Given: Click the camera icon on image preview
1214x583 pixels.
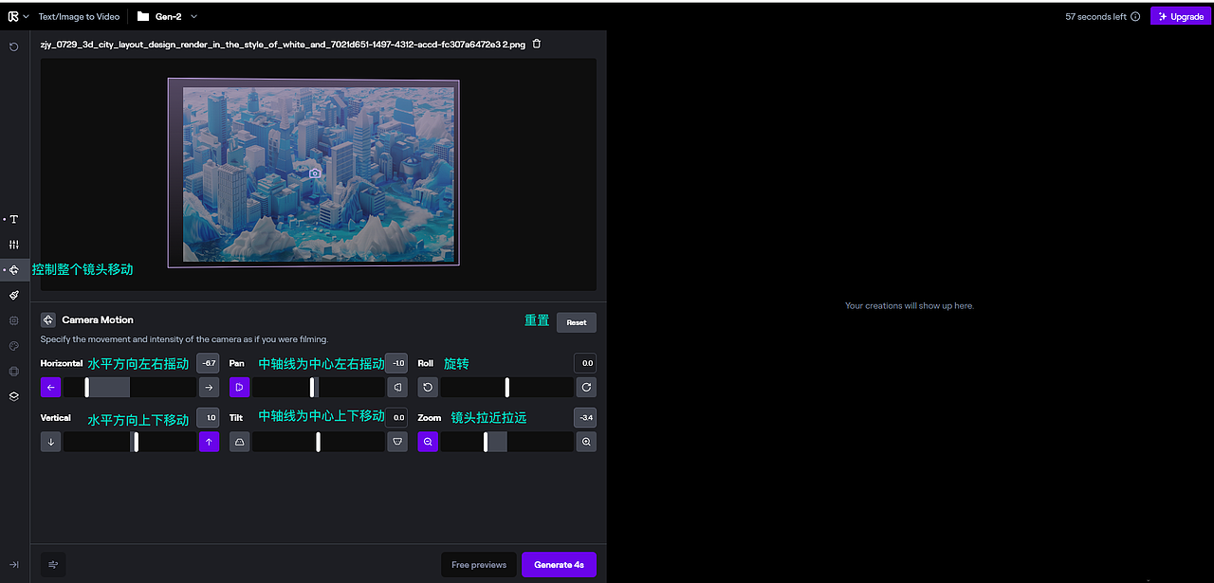Looking at the screenshot, I should click(315, 173).
